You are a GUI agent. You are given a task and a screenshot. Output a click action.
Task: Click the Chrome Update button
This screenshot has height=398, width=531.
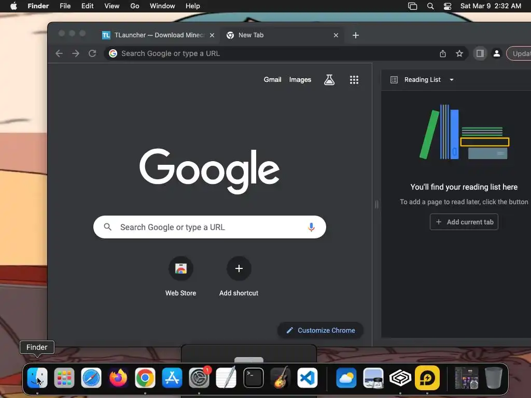coord(519,53)
